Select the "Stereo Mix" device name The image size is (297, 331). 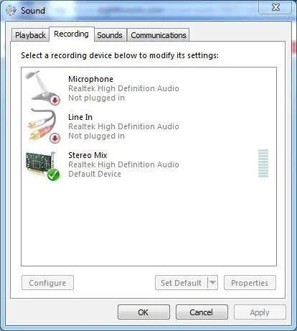(88, 155)
